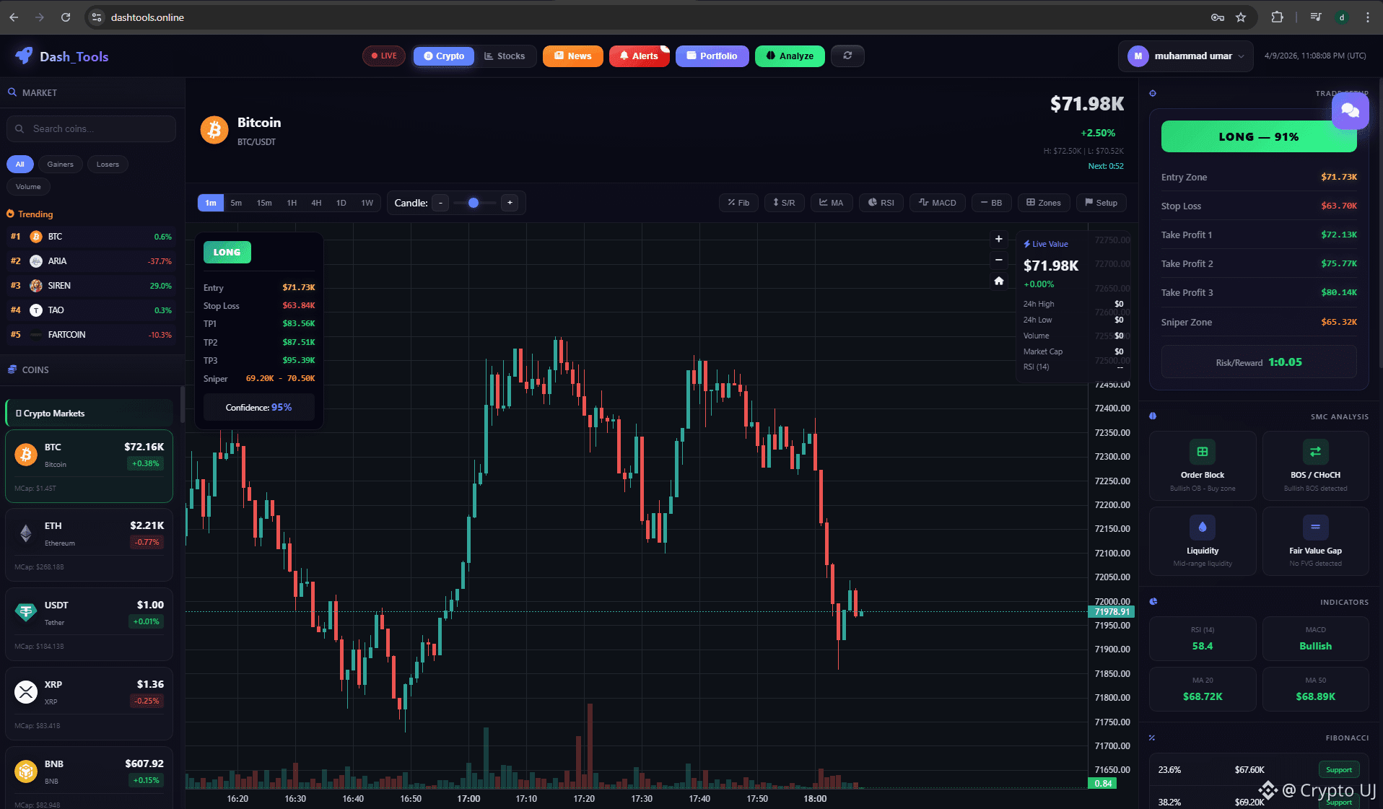Image resolution: width=1383 pixels, height=809 pixels.
Task: Open the floating chat bubble icon
Action: point(1350,110)
